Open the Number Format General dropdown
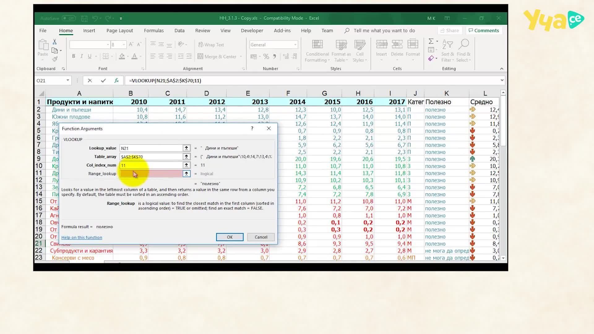 click(295, 45)
